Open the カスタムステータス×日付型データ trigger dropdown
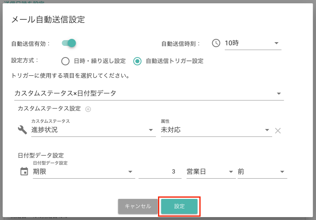Screen dimensions: 316x220 pyautogui.click(x=149, y=93)
